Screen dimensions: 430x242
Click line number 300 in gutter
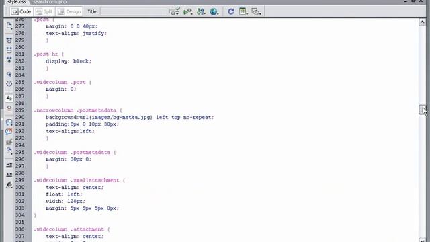point(19,187)
